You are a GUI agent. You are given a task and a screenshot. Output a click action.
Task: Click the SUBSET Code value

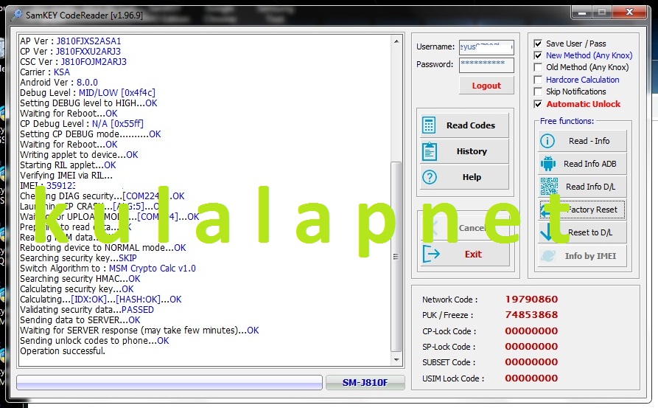pos(531,362)
